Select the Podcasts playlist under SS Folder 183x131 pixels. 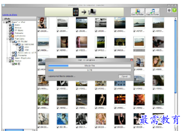[x=22, y=55]
